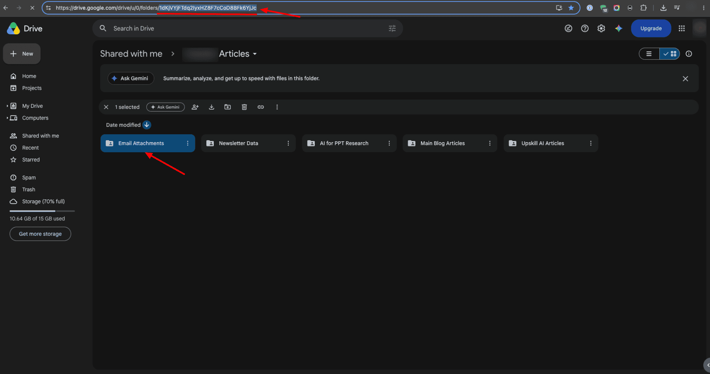The width and height of the screenshot is (710, 374).
Task: Select the grid layout view toggle
Action: coord(669,54)
